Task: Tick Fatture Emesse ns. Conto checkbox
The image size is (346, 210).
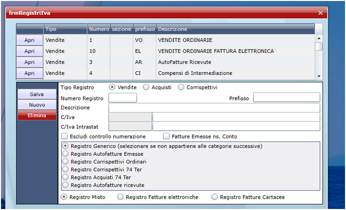Action: click(166, 136)
